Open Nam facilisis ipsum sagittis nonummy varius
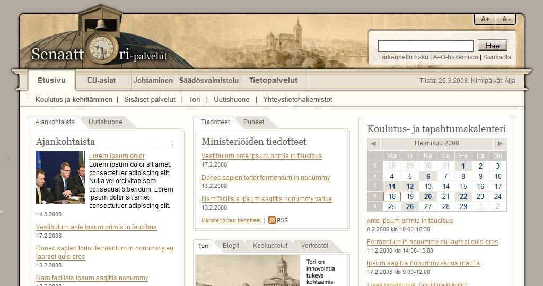 pyautogui.click(x=267, y=199)
